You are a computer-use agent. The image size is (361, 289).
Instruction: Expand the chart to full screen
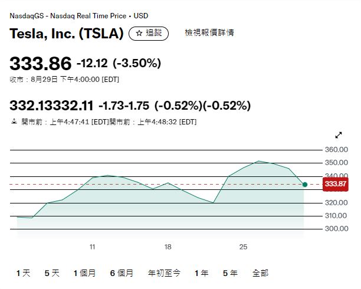(339, 135)
